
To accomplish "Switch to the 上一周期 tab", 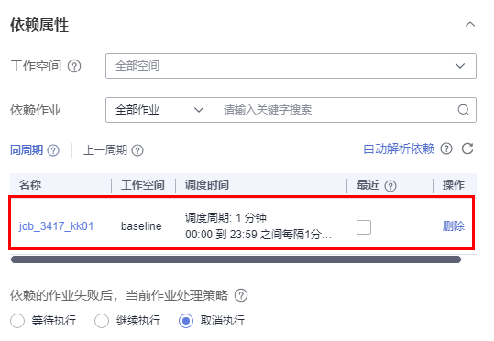I will pyautogui.click(x=105, y=150).
